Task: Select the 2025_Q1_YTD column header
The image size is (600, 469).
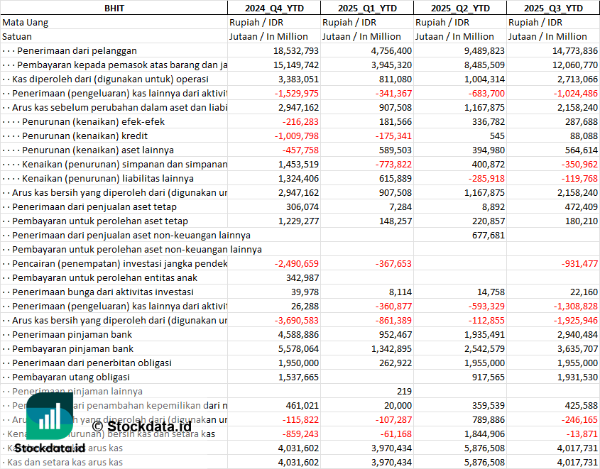Action: (x=366, y=8)
